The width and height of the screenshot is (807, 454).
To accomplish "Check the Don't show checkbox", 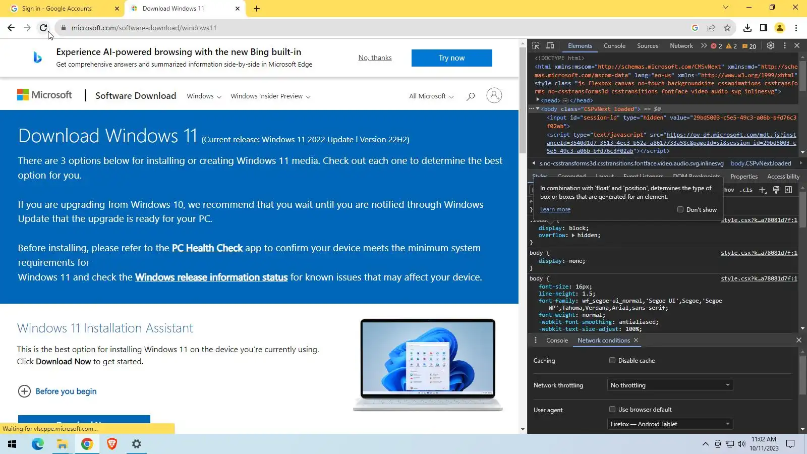I will coord(680,209).
